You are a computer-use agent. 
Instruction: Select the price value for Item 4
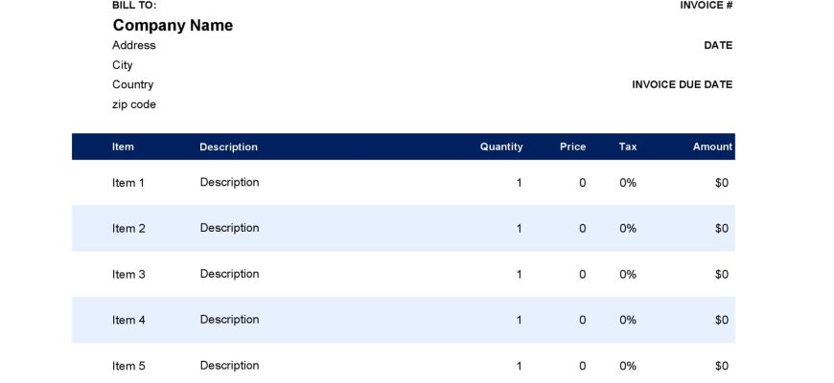(583, 321)
